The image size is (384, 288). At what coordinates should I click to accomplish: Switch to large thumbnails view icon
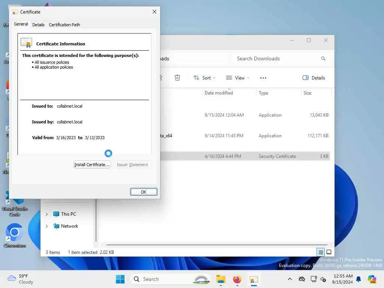[329, 252]
